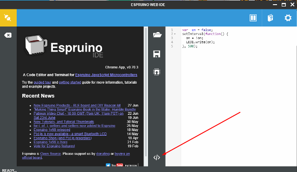Open the Espruino 1v99 released link
297x172 pixels.
click(52, 130)
